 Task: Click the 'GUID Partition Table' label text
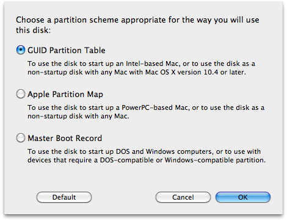click(67, 50)
